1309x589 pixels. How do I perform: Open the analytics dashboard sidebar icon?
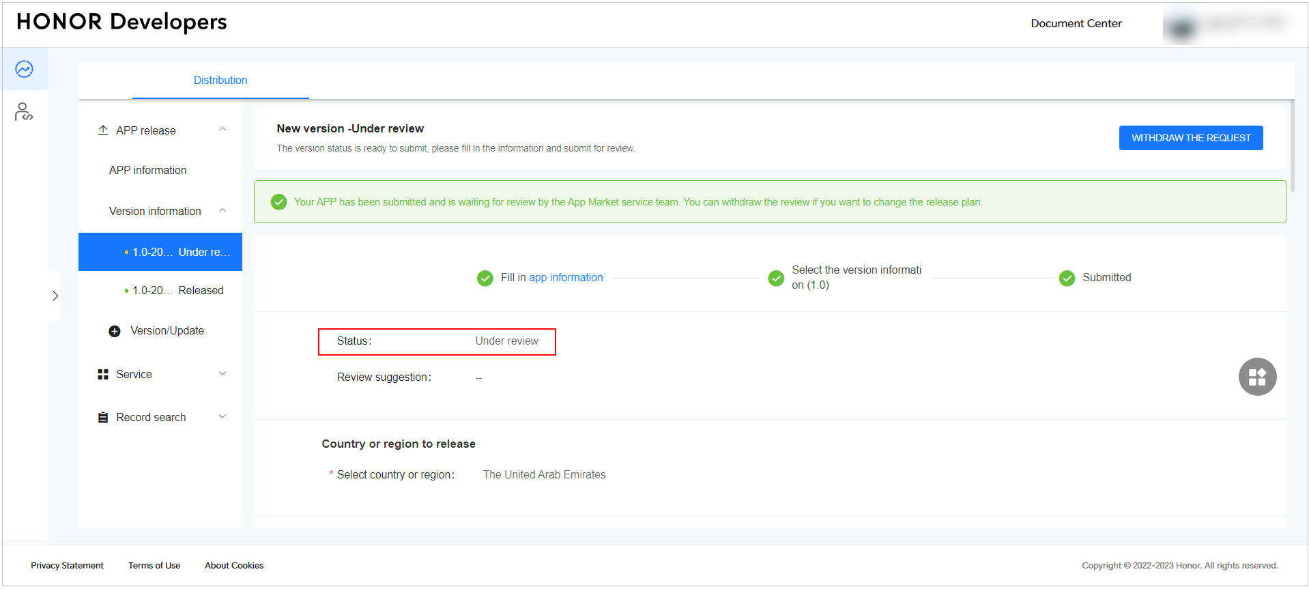(25, 69)
